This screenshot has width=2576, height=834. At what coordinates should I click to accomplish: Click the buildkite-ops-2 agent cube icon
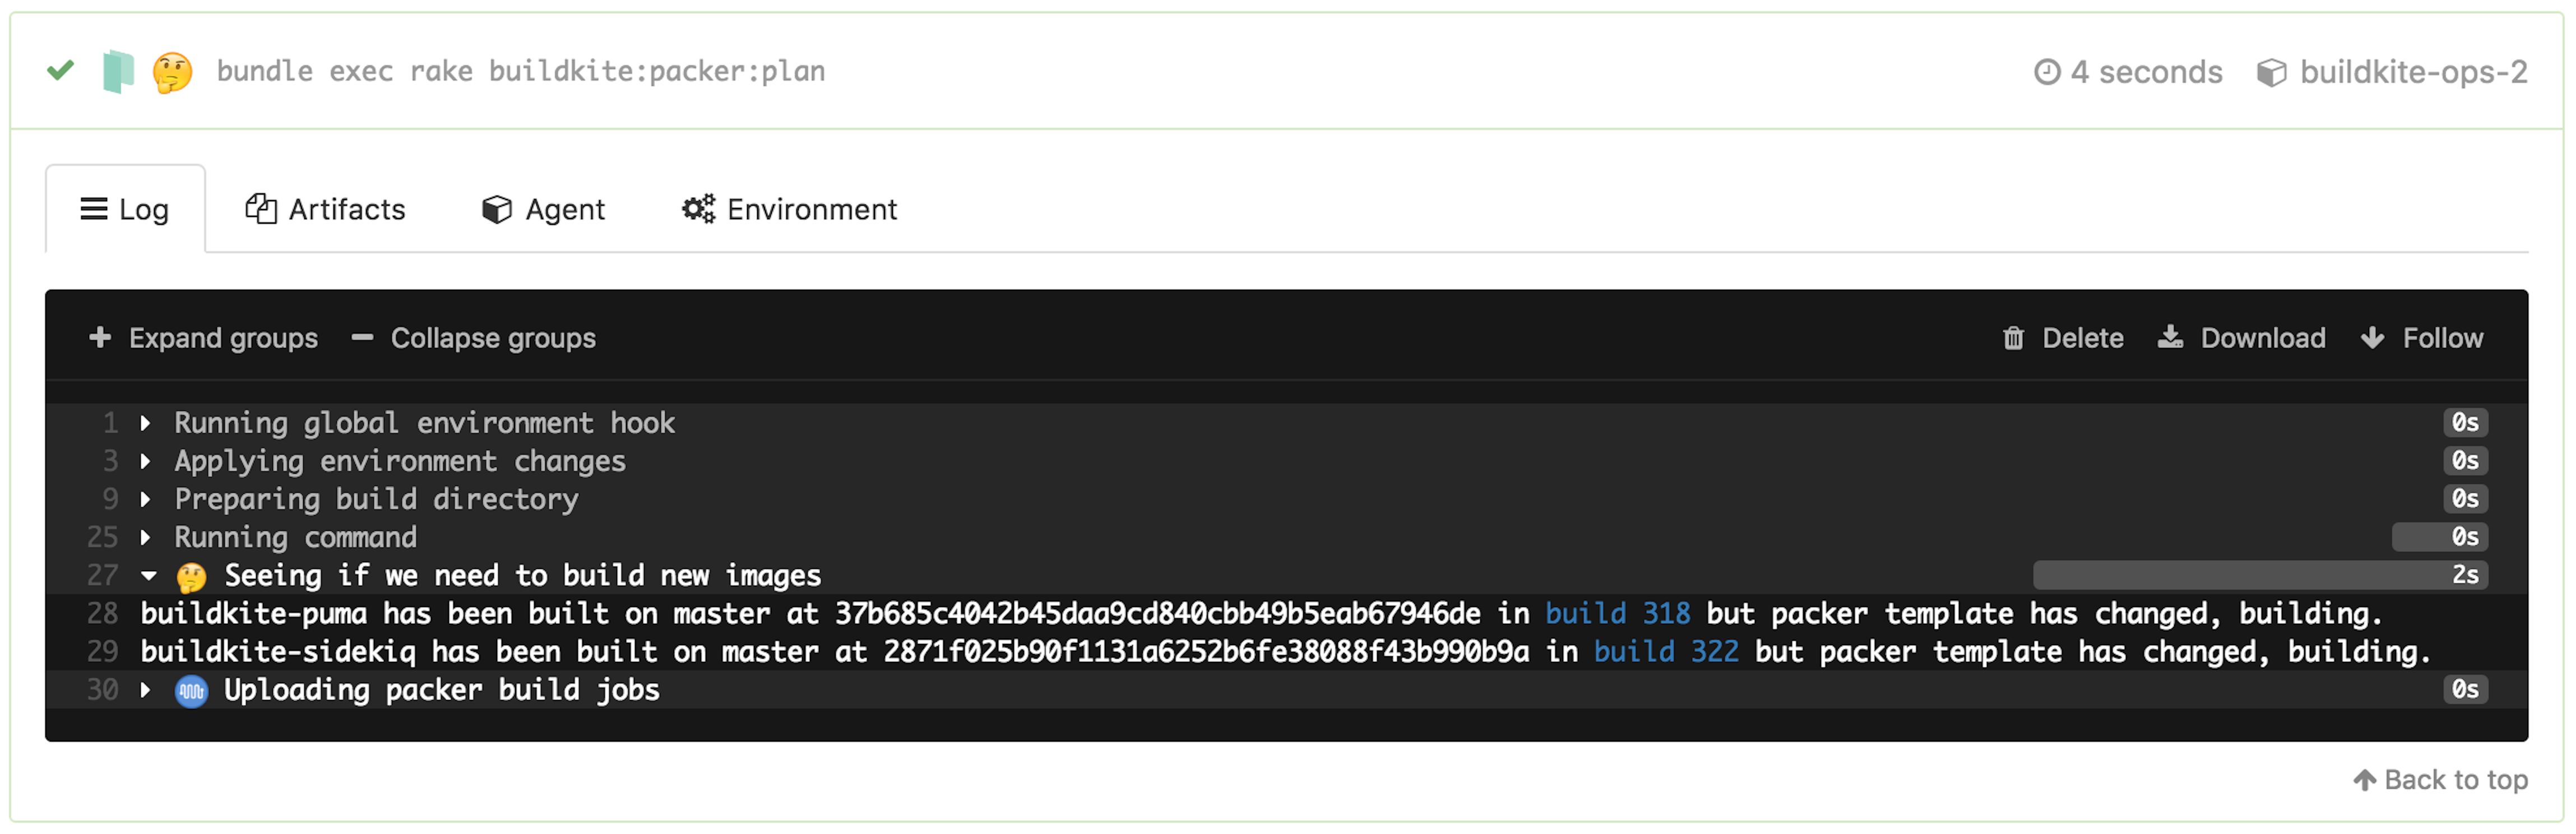(x=2271, y=73)
